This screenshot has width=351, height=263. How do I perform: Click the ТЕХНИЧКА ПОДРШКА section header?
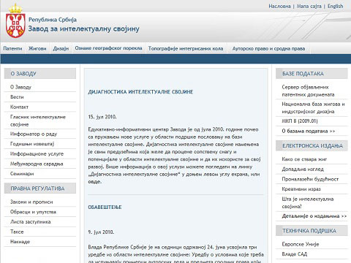coord(312,231)
